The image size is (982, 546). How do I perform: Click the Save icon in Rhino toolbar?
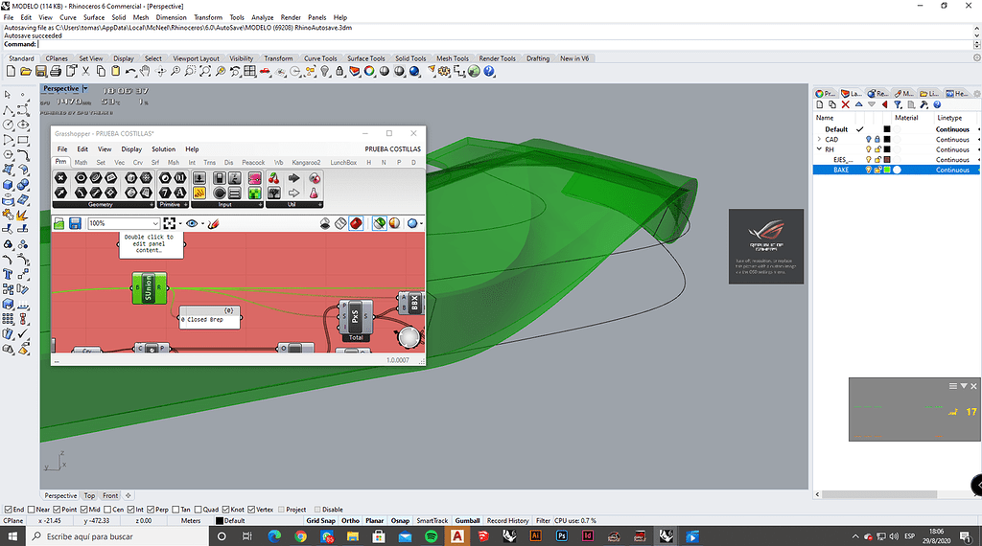coord(41,72)
